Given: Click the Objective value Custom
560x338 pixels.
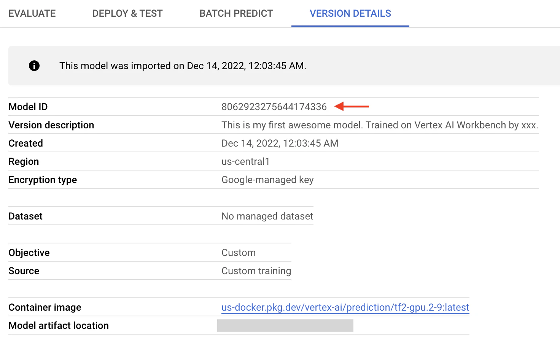Looking at the screenshot, I should pos(239,253).
